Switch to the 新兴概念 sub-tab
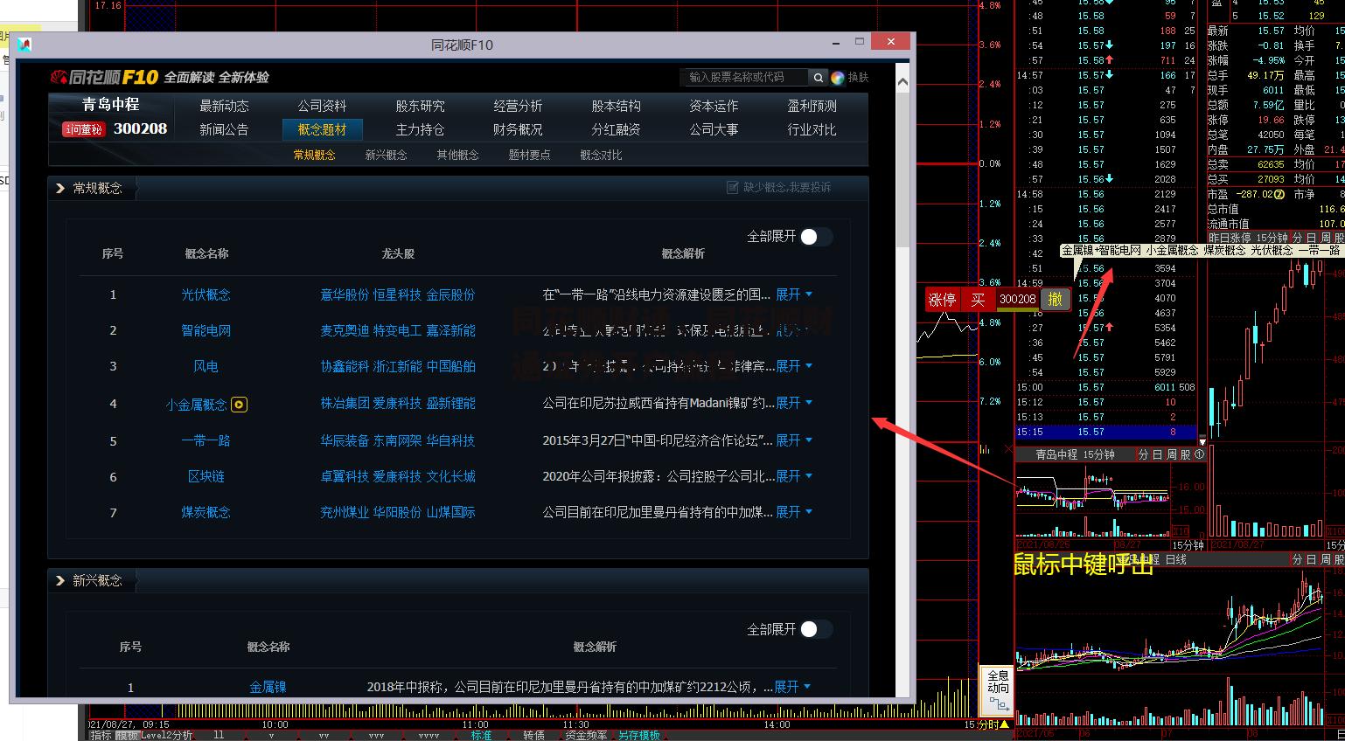The image size is (1345, 741). 386,155
